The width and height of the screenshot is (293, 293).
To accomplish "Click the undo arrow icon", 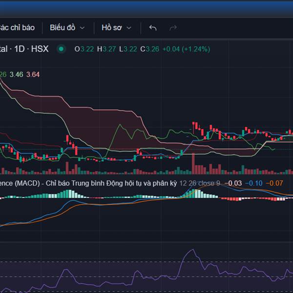I will [x=153, y=28].
